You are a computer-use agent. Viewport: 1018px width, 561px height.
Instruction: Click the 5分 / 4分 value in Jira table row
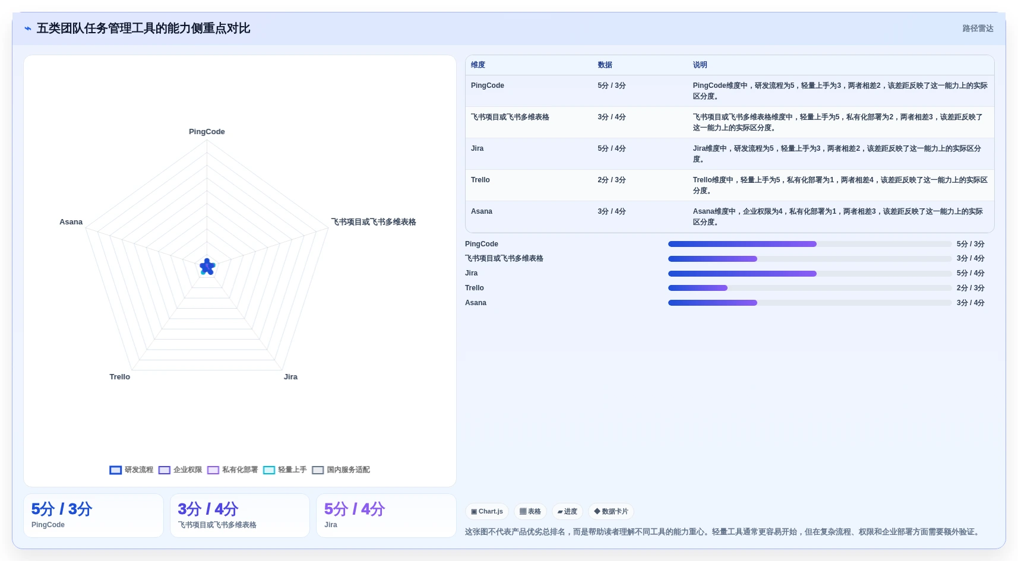[612, 148]
